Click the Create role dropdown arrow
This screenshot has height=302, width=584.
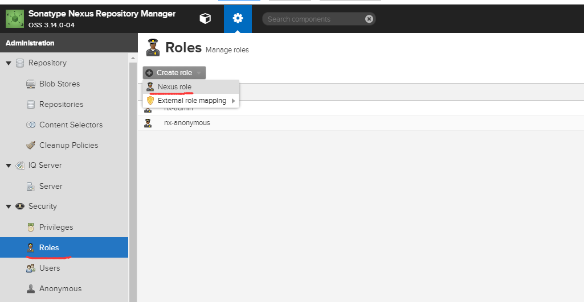point(199,73)
